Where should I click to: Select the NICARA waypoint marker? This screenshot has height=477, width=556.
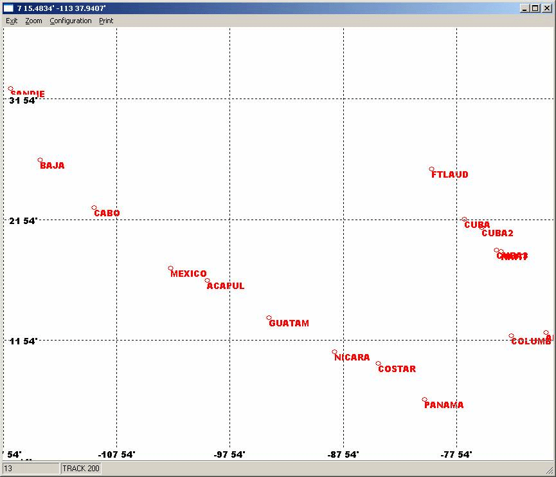tap(334, 352)
